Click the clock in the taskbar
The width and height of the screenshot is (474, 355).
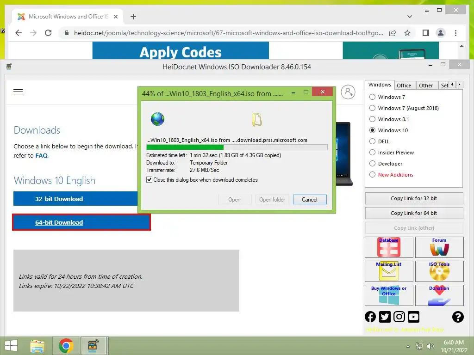tap(454, 346)
